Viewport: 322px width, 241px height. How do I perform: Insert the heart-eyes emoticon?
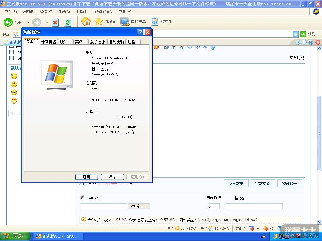(14, 101)
